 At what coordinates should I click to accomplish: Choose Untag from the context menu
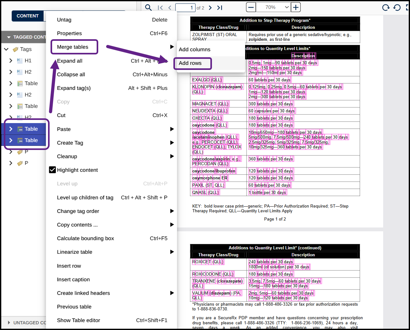coord(112,20)
